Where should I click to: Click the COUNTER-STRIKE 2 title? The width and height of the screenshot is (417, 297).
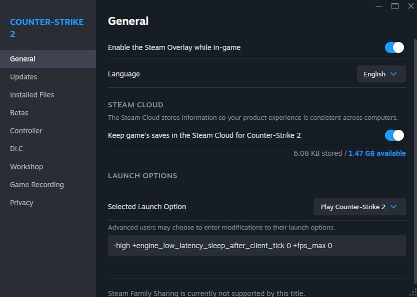46,27
